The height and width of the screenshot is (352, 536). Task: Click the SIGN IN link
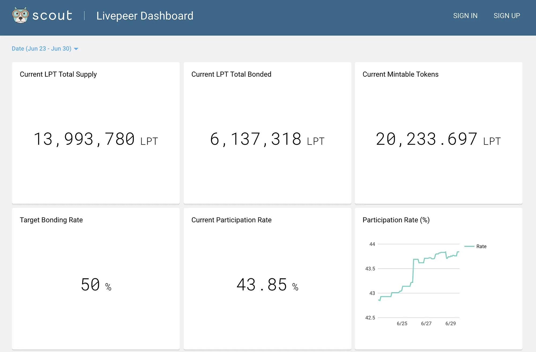tap(465, 16)
